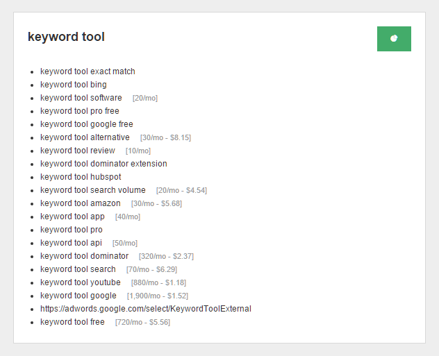This screenshot has height=356, width=439.
Task: Click "keyword tool alternative" in the list
Action: coord(85,137)
